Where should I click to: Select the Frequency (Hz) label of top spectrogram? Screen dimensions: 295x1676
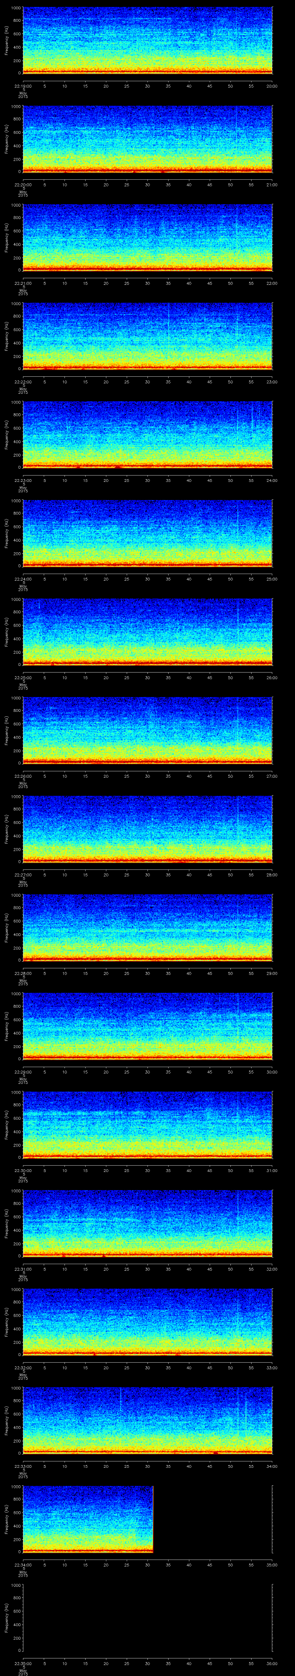pos(7,40)
